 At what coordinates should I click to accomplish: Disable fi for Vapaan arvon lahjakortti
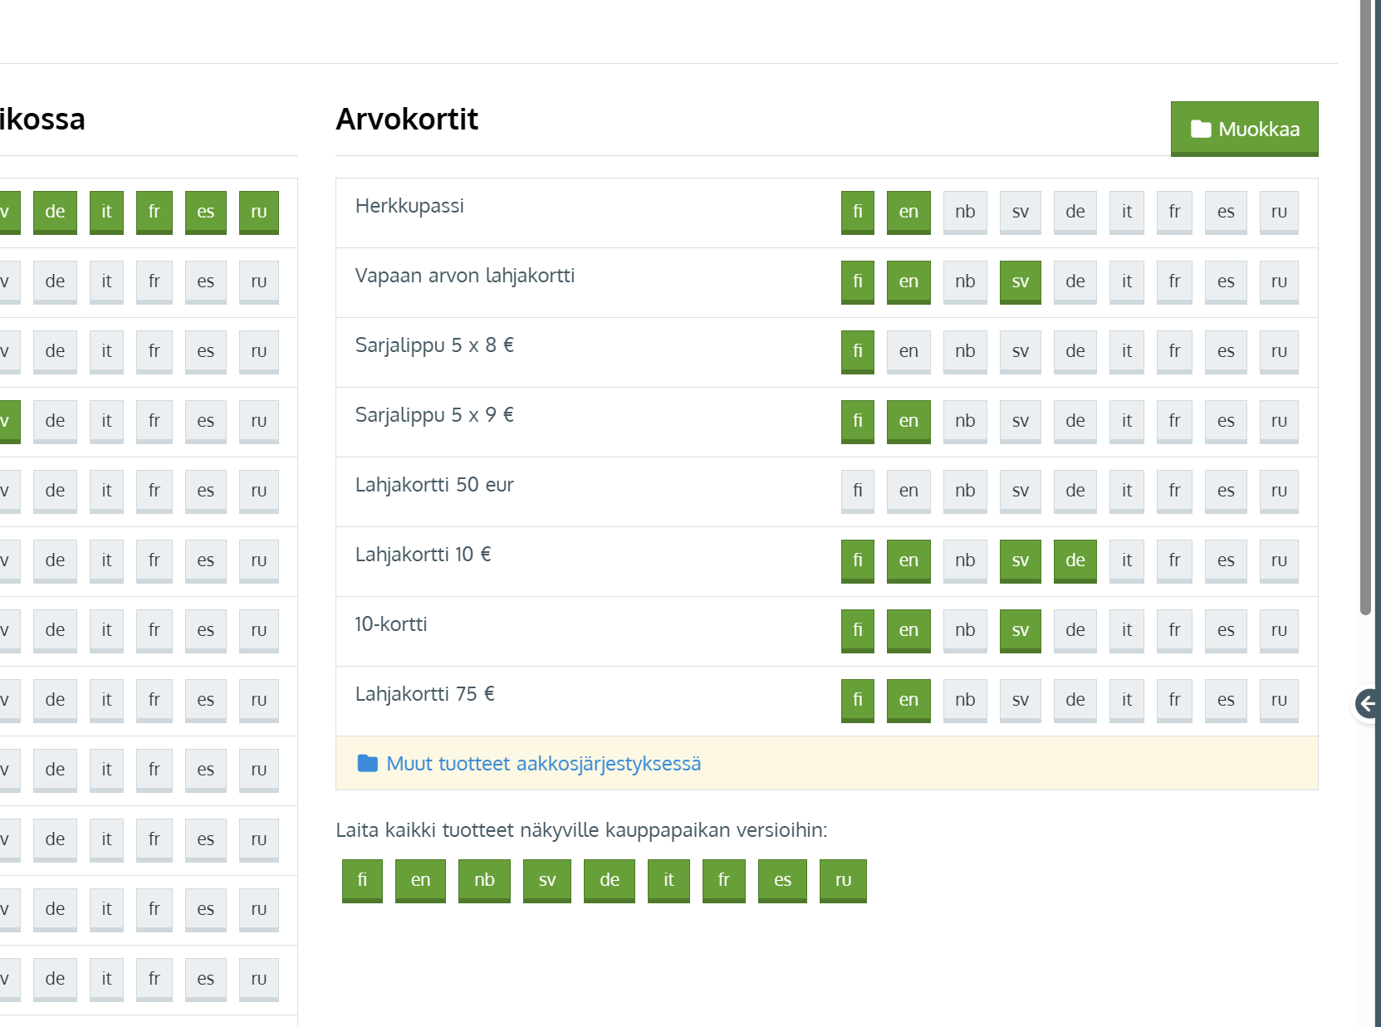[857, 282]
